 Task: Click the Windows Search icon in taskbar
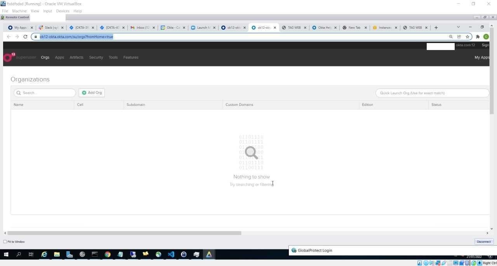click(19, 254)
